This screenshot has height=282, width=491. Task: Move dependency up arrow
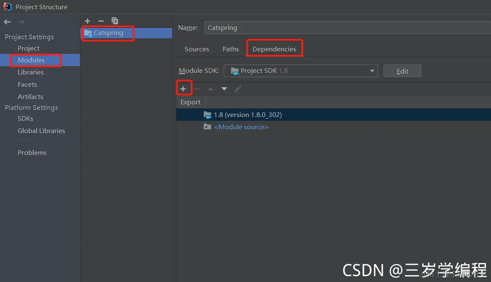coord(210,89)
